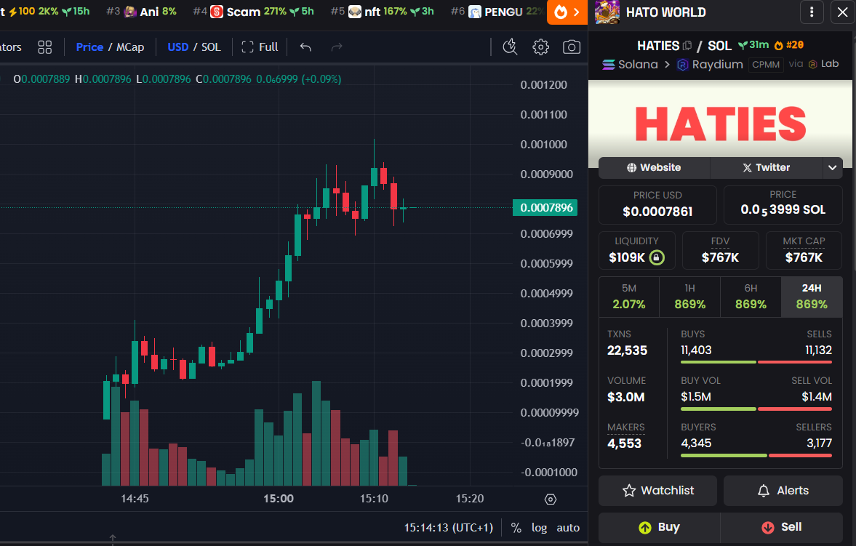Toggle percentage scale on chart
The width and height of the screenshot is (856, 546).
(x=516, y=527)
